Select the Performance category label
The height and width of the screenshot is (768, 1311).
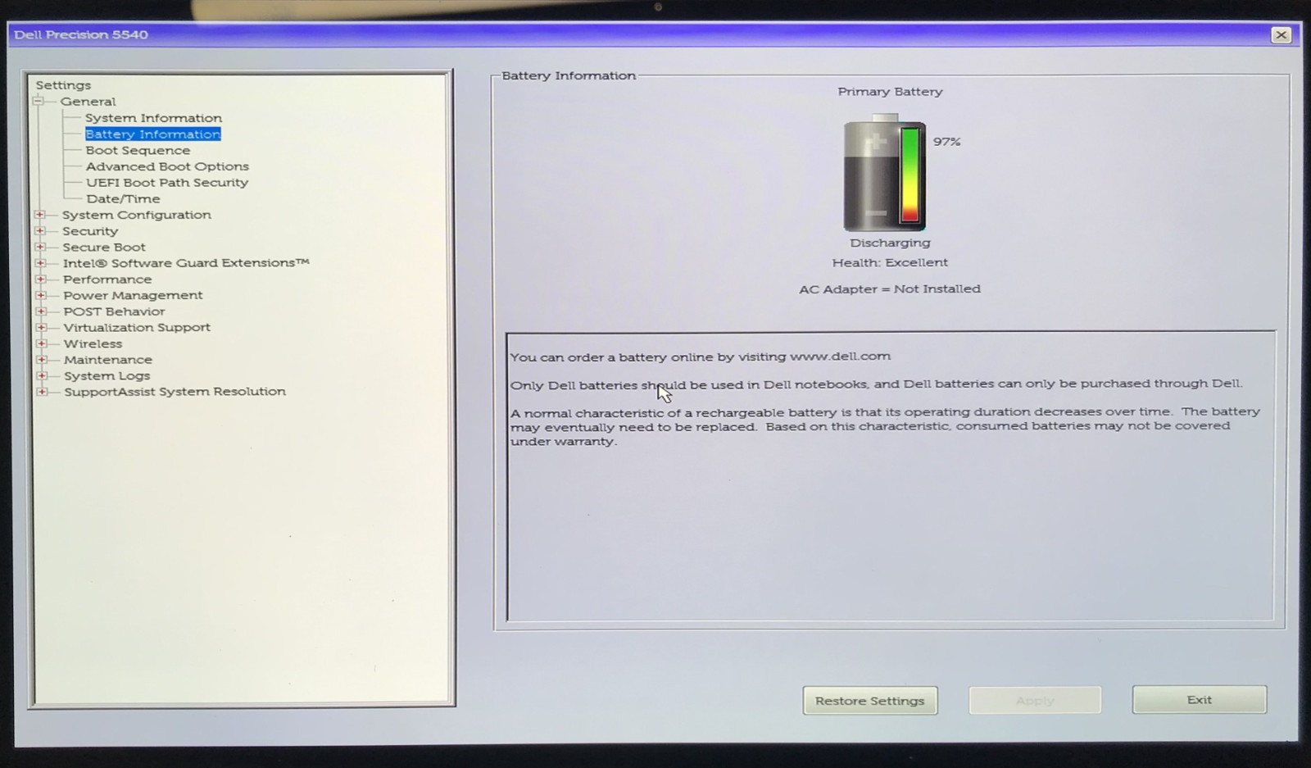coord(107,279)
